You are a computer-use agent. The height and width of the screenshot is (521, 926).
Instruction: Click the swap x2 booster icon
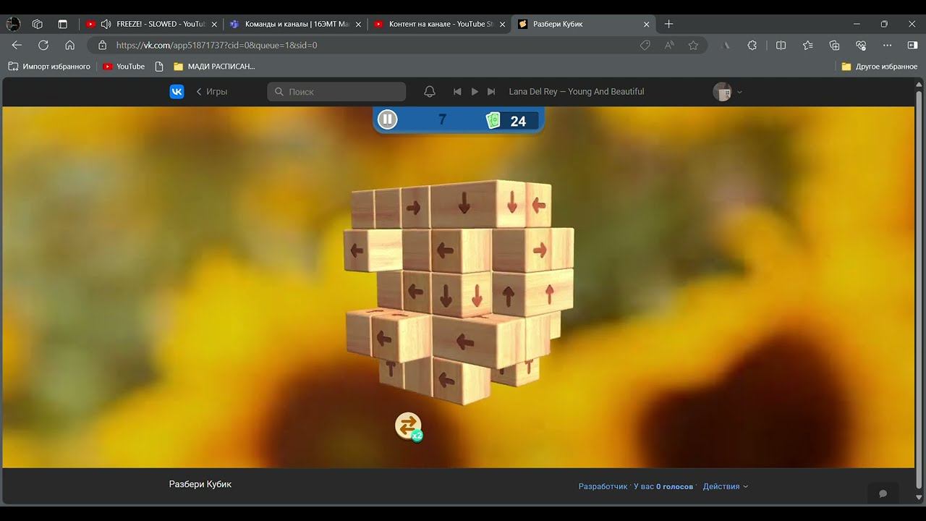[408, 425]
